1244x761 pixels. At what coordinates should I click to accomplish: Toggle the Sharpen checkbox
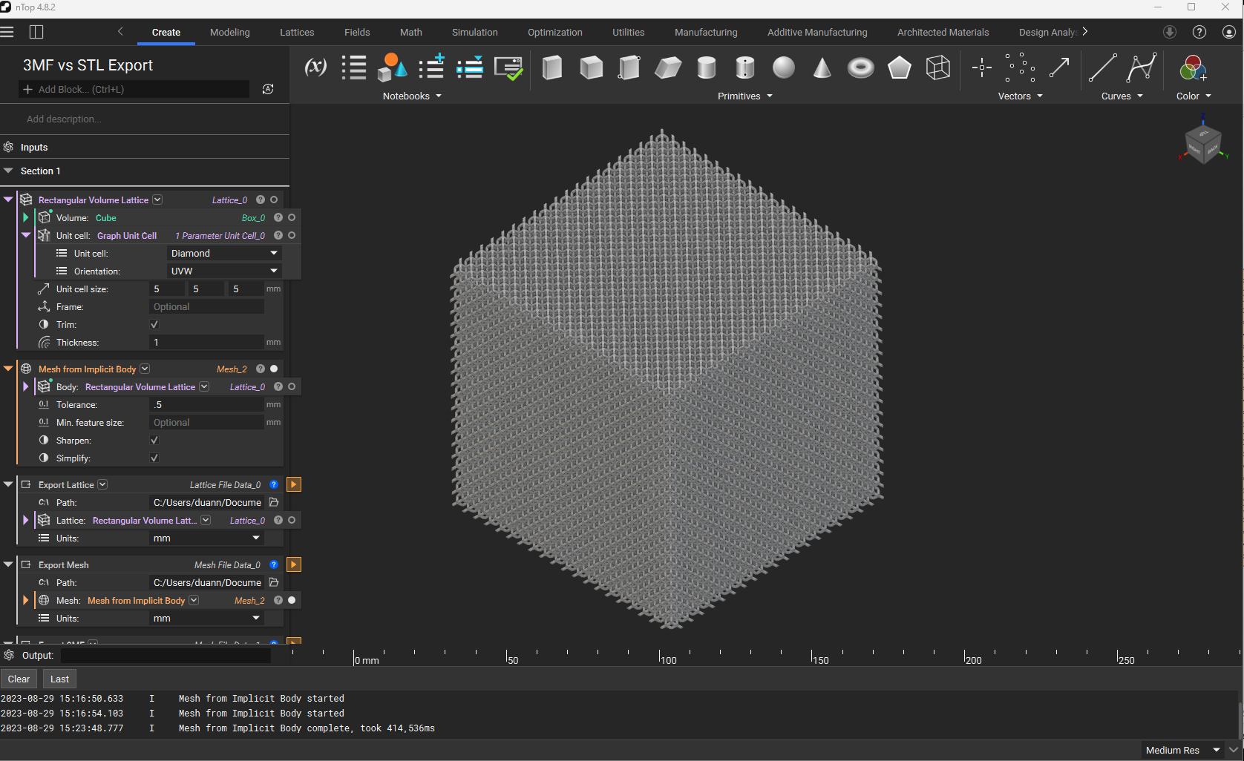pyautogui.click(x=154, y=441)
